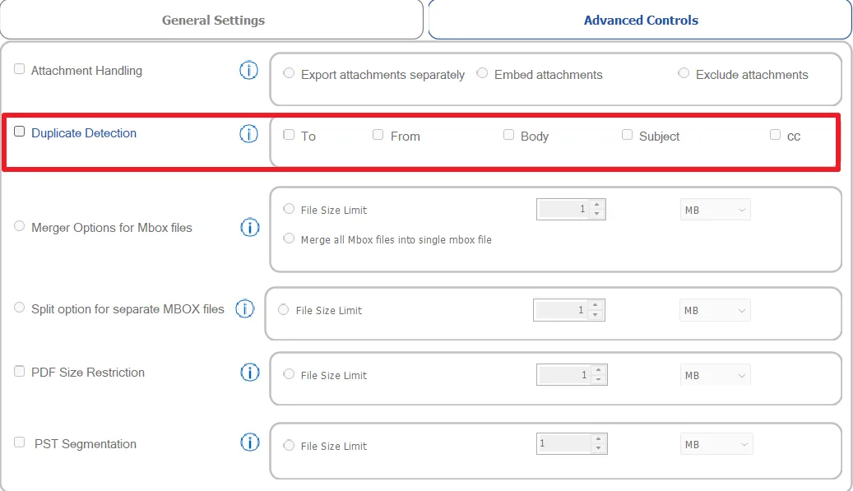Increase PDF Size Restriction size value
Image resolution: width=853 pixels, height=491 pixels.
coord(598,370)
